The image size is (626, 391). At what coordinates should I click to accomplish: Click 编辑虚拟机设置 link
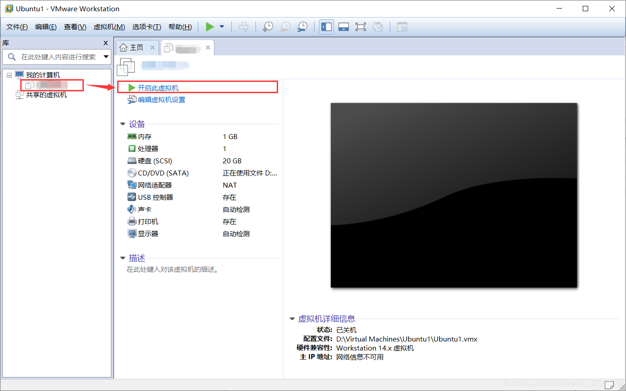[161, 100]
